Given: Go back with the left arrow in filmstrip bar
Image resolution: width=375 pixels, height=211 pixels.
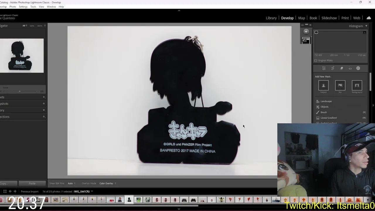Looking at the screenshot, I should [x=10, y=191].
